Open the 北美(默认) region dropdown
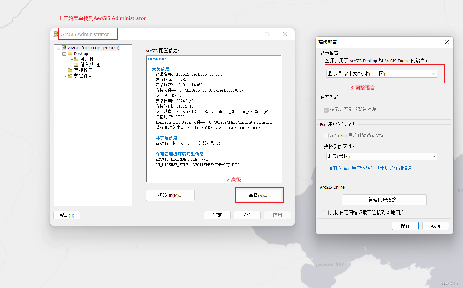The image size is (463, 288). click(x=381, y=156)
